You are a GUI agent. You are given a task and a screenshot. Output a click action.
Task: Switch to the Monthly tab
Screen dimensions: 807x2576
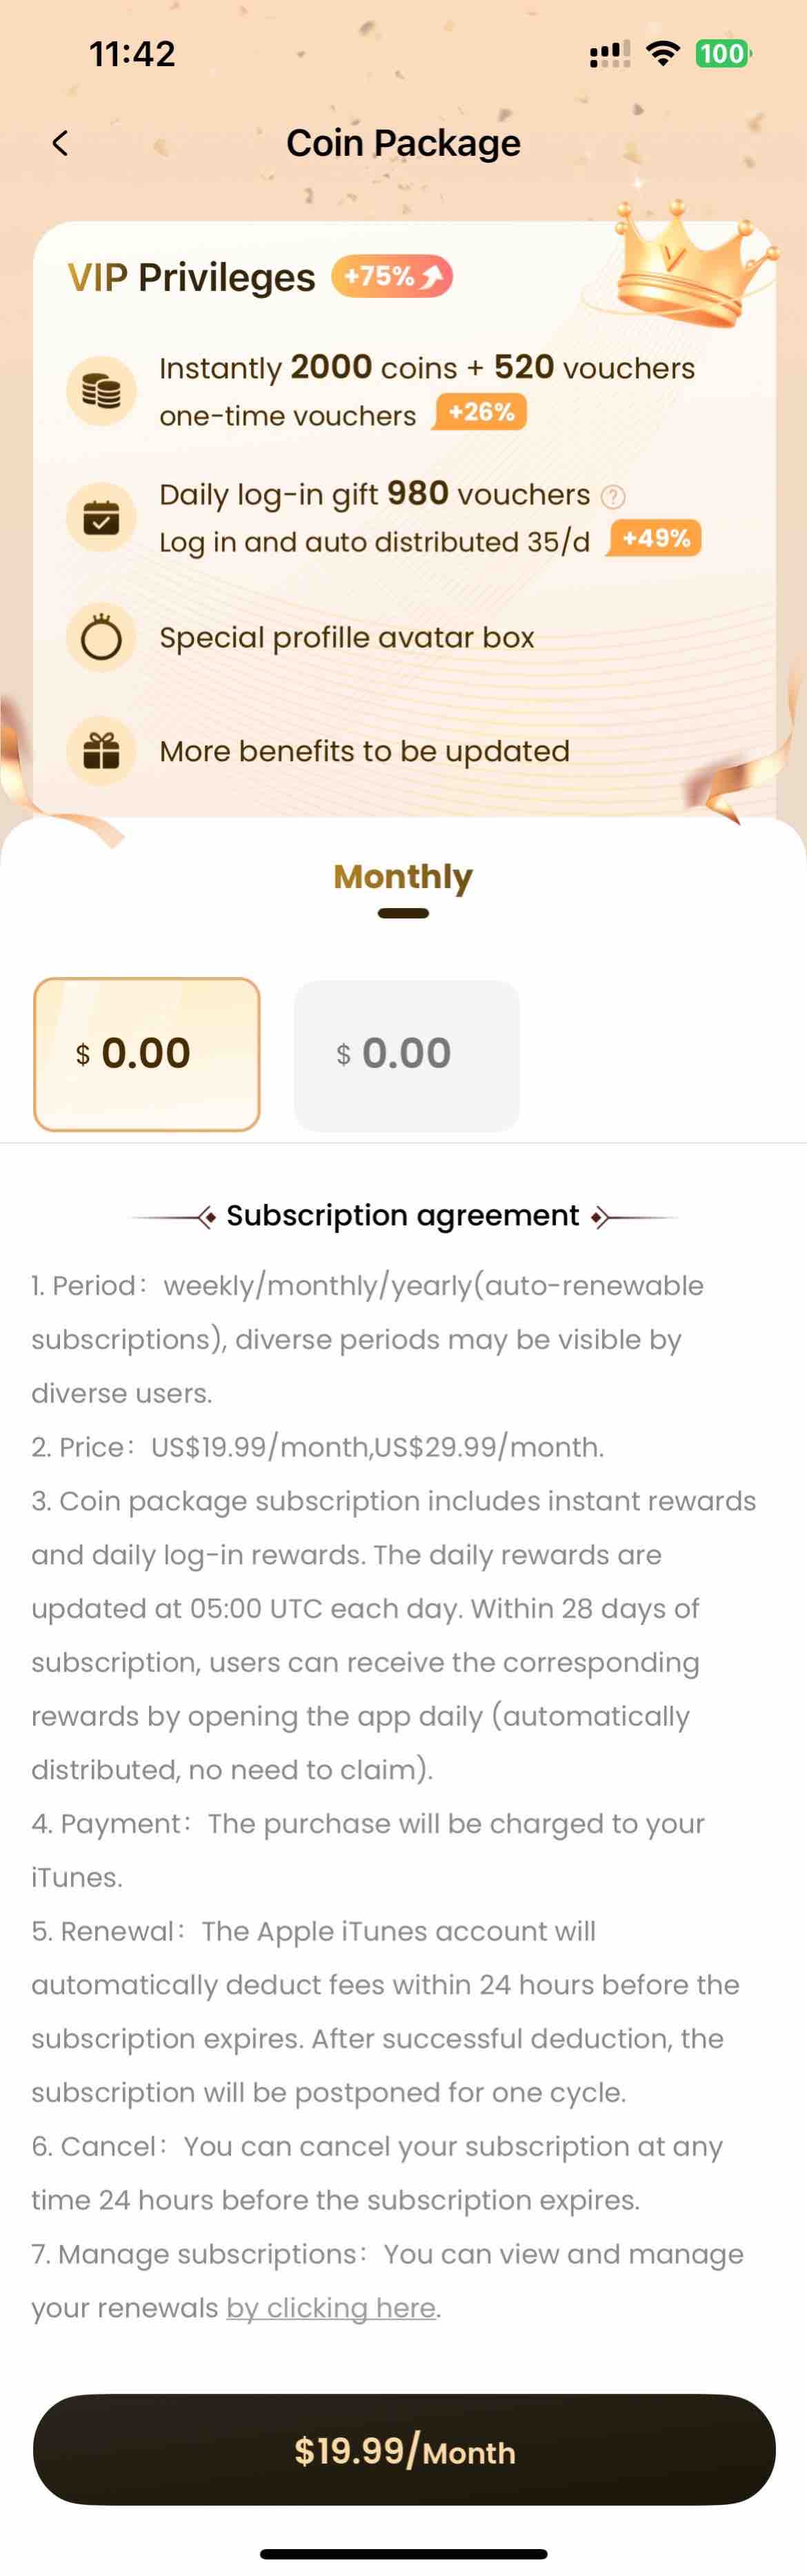coord(403,877)
